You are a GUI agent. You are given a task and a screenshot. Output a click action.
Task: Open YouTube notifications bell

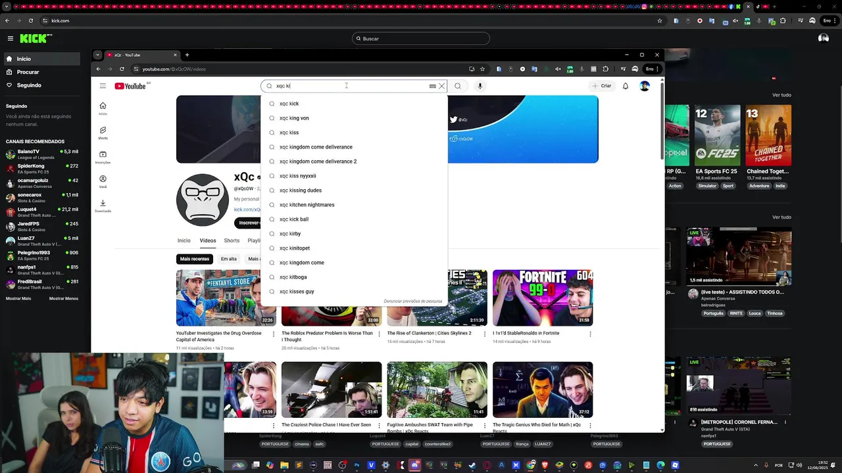pos(626,86)
